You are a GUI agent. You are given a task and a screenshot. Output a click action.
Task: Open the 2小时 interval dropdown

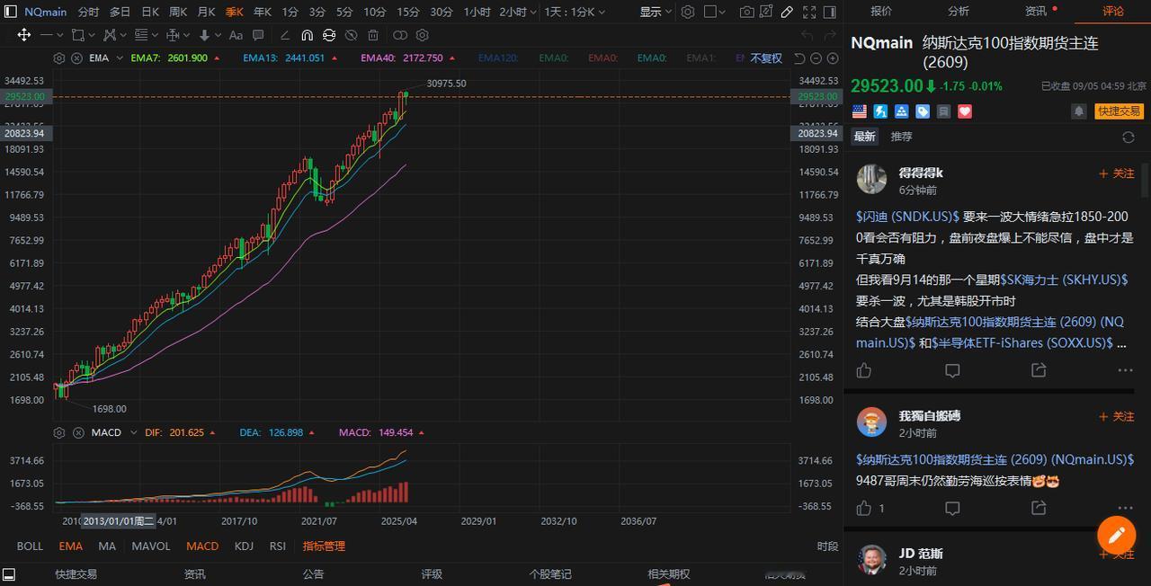click(518, 12)
